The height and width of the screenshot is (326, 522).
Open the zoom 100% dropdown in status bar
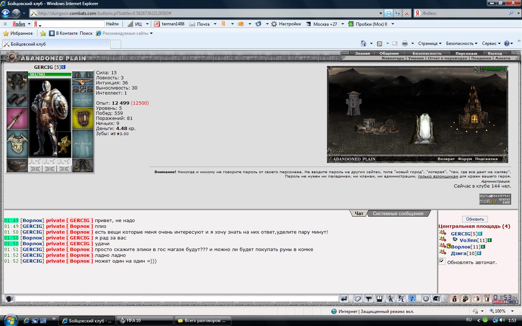coord(512,311)
